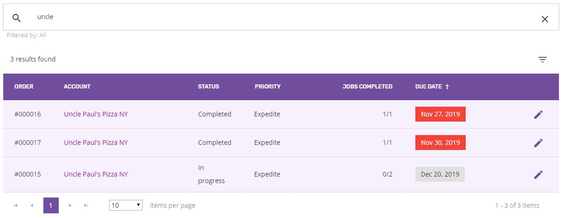
Task: Sort by the Order column header
Action: pyautogui.click(x=24, y=87)
